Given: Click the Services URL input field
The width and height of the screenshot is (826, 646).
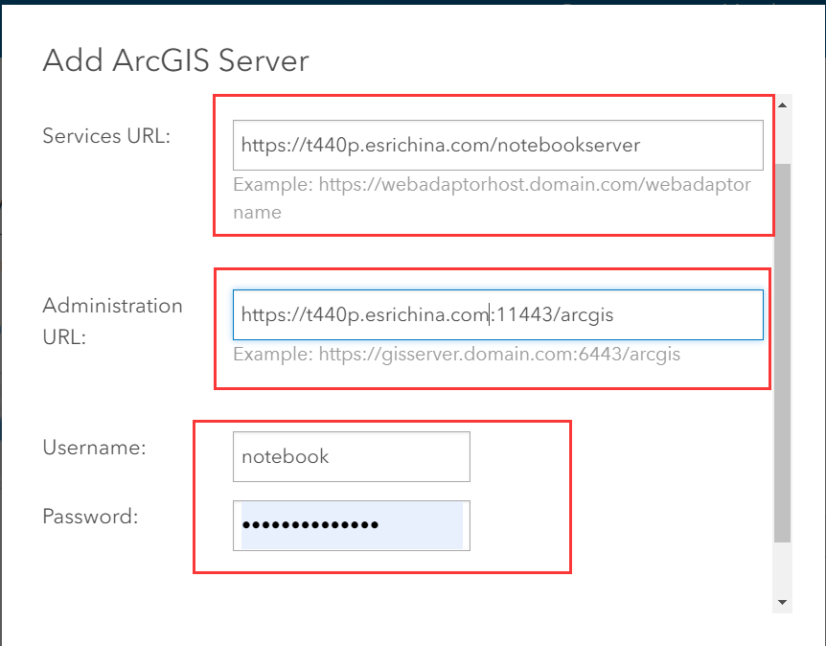Looking at the screenshot, I should 497,144.
